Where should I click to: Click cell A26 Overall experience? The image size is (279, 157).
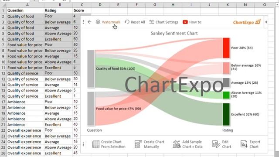click(25, 153)
